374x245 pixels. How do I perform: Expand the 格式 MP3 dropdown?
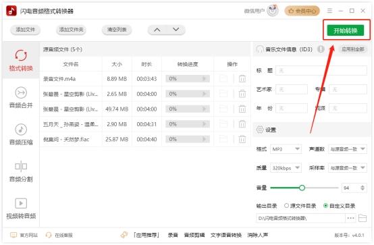tap(286, 149)
